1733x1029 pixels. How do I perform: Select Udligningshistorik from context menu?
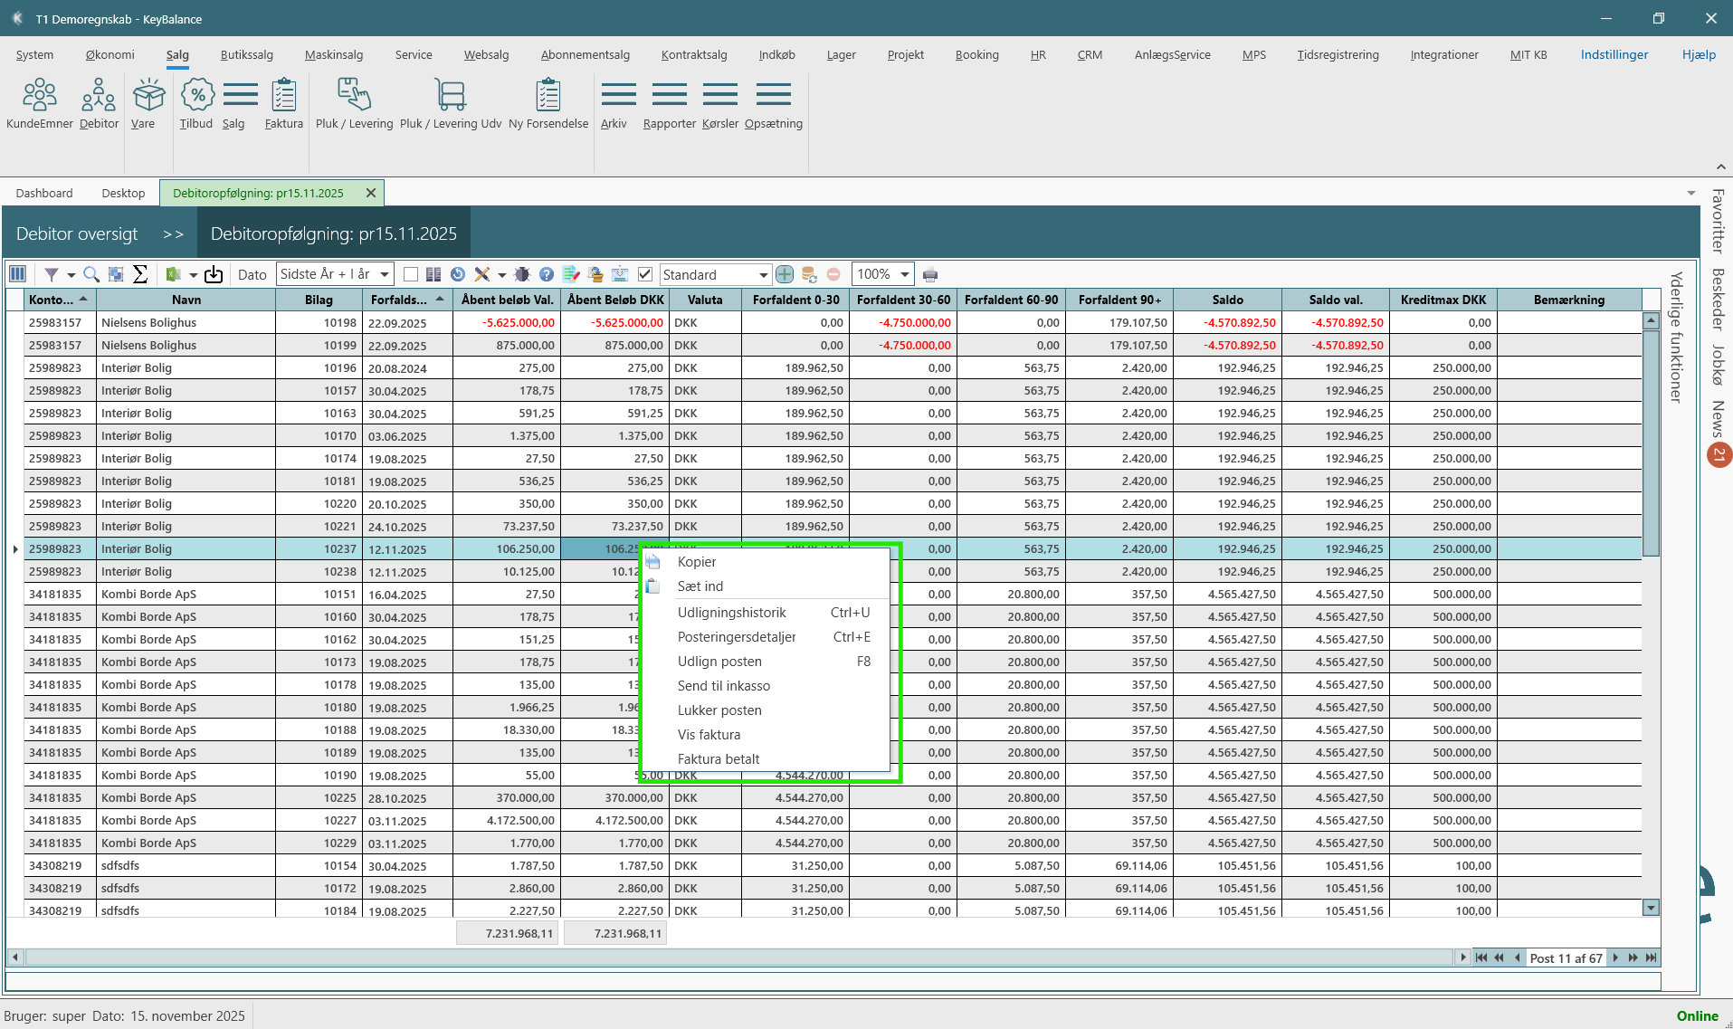(731, 613)
